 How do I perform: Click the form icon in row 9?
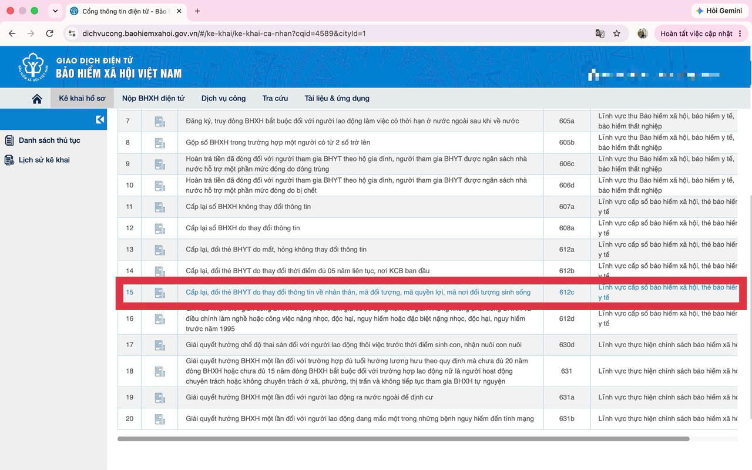[160, 164]
